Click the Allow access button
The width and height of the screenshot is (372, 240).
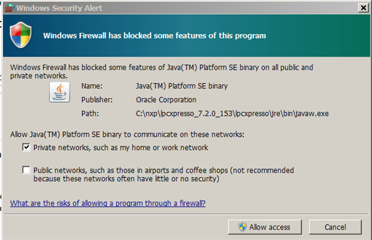coord(265,227)
